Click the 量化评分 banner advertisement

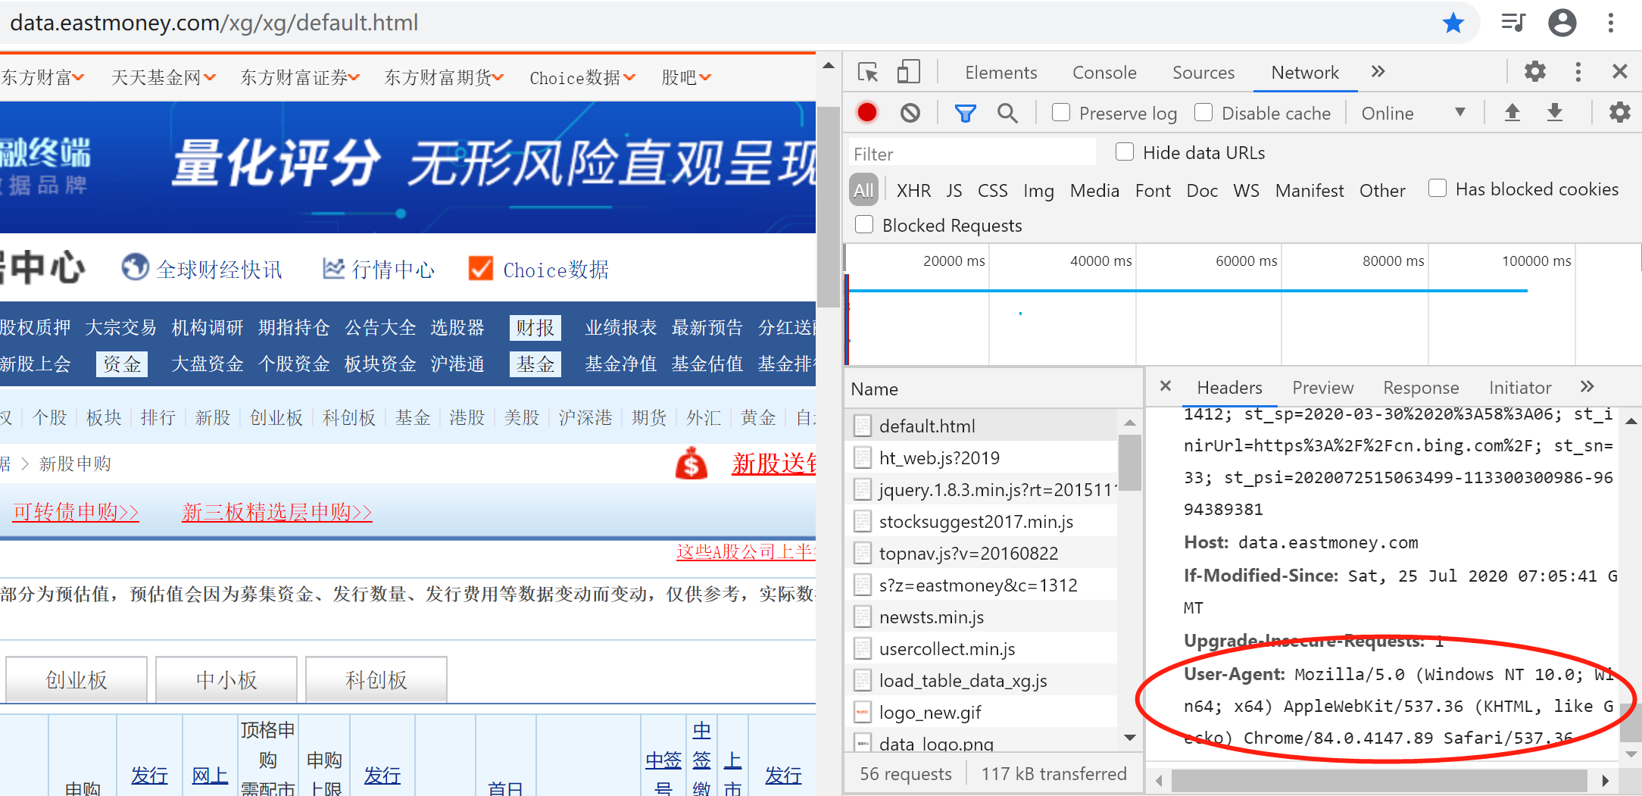407,167
